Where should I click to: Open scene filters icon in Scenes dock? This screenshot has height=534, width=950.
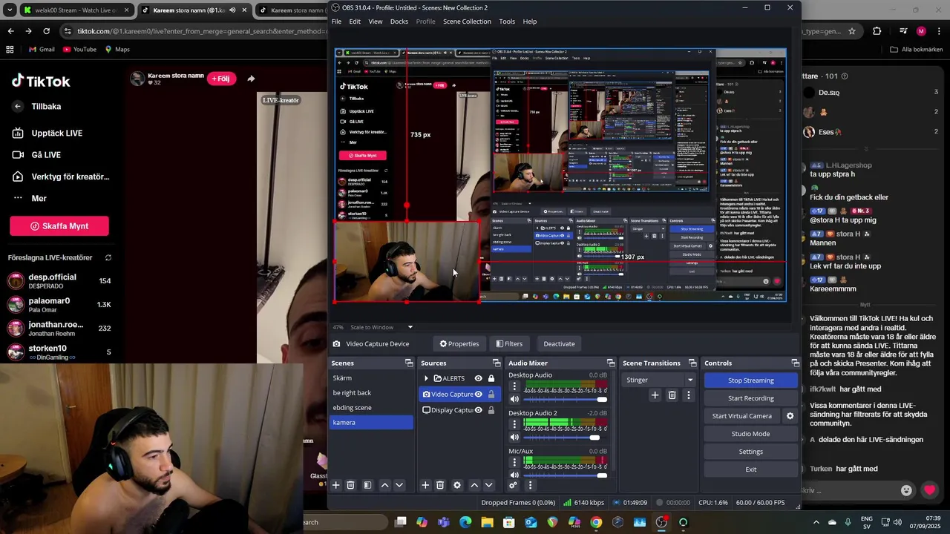pos(367,485)
